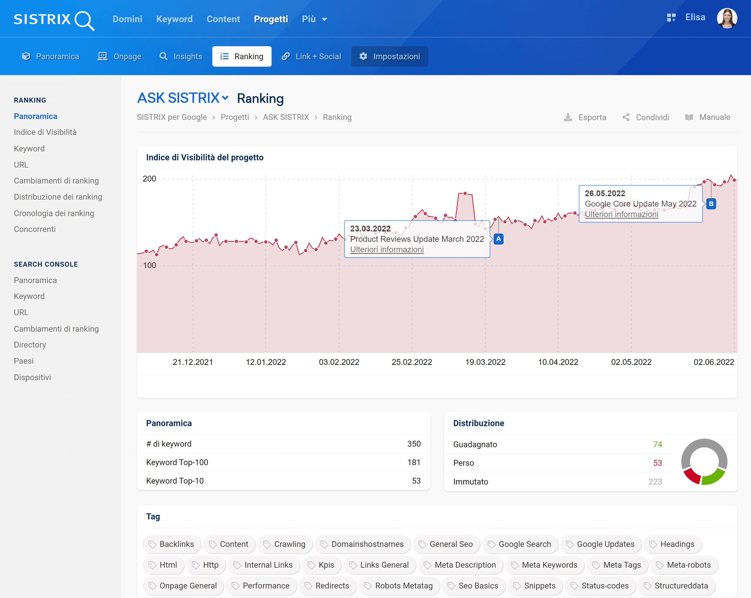The height and width of the screenshot is (598, 751).
Task: Open the Keyword top menu
Action: [x=174, y=19]
